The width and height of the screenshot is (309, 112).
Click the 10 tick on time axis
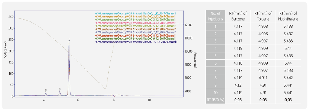tap(149, 100)
